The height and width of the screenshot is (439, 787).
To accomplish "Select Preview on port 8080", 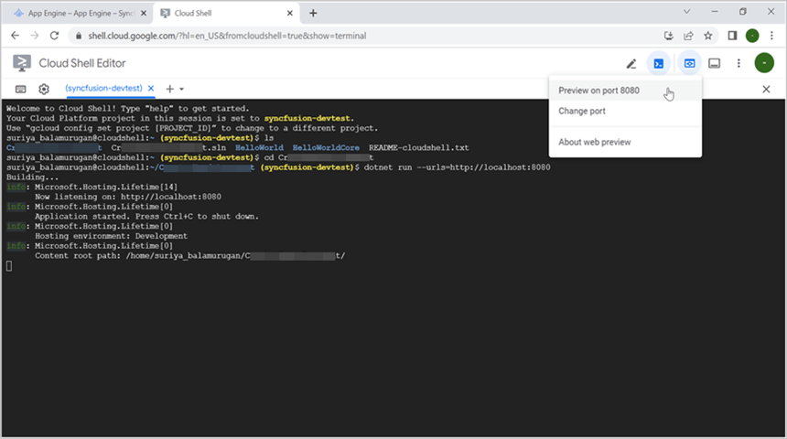I will click(x=625, y=91).
